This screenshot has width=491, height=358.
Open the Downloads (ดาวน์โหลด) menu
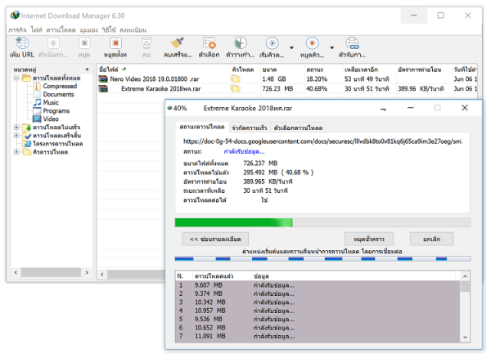61,30
